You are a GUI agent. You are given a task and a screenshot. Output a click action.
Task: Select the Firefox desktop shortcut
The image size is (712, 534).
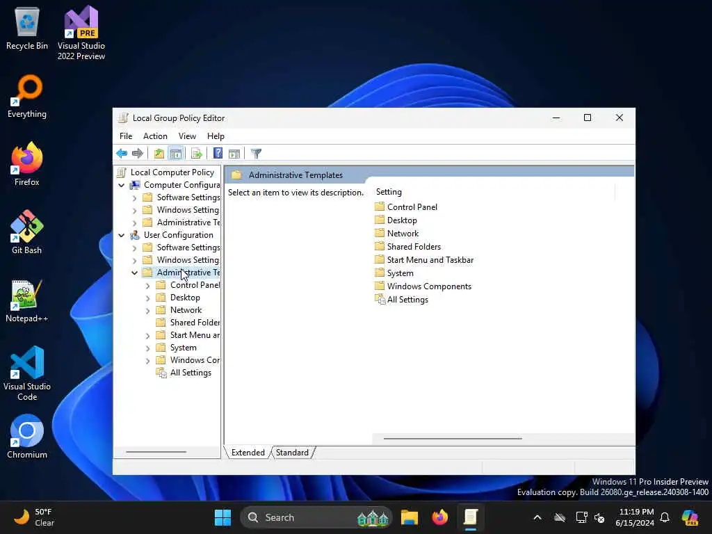tap(27, 164)
